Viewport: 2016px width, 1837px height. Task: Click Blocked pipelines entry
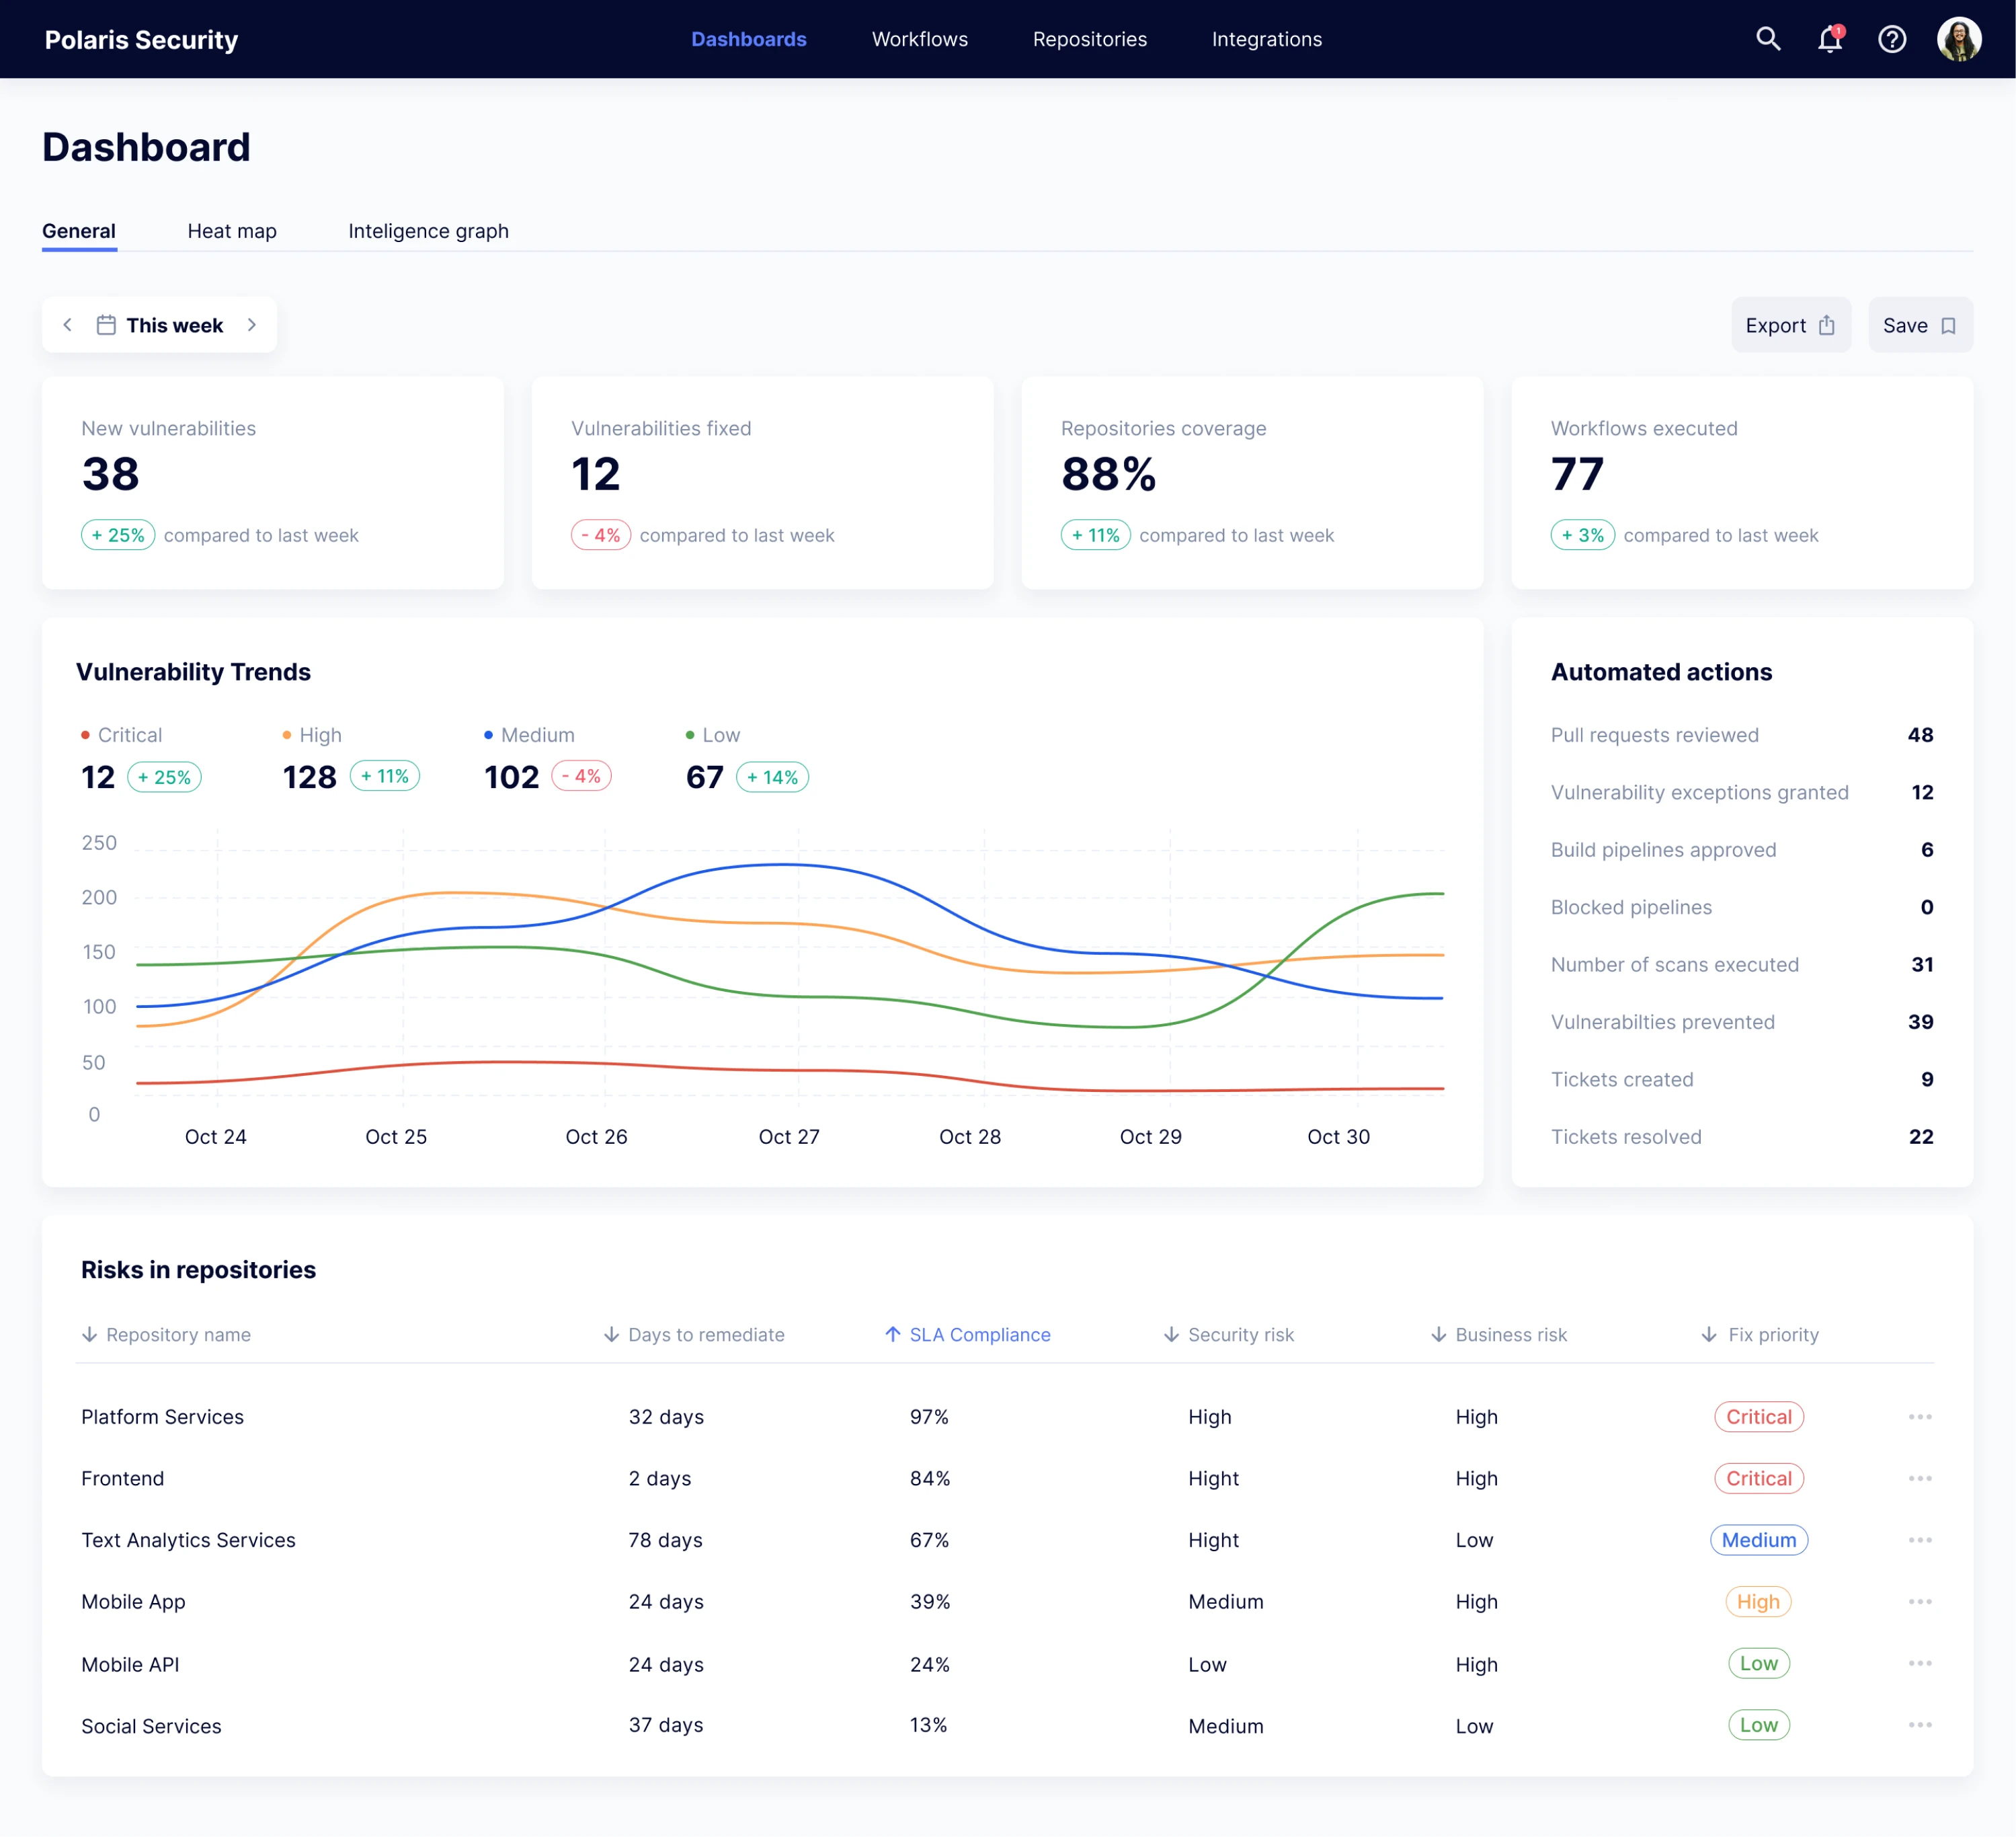click(1742, 907)
